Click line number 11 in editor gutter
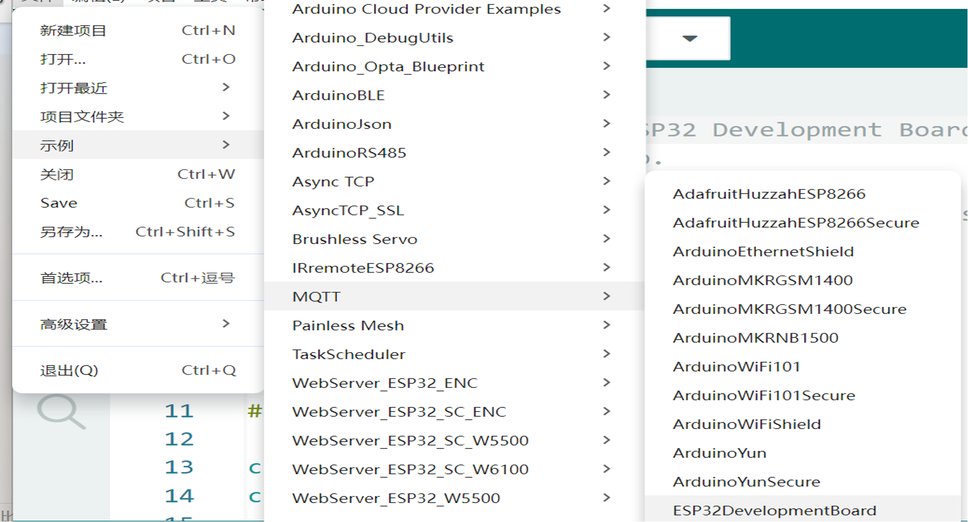The image size is (968, 522). 179,411
